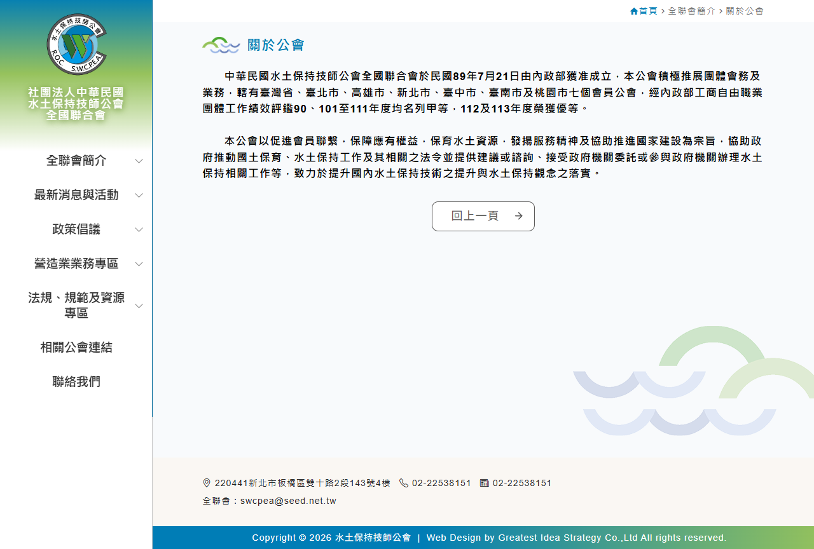
Task: Click the email swcpea@seed.net.tw
Action: tap(288, 501)
